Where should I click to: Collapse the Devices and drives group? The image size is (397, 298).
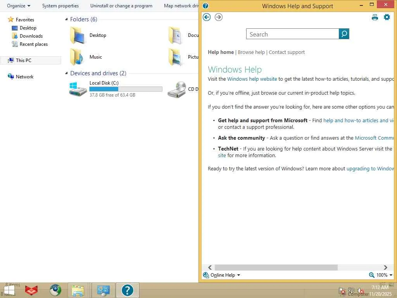coord(66,73)
